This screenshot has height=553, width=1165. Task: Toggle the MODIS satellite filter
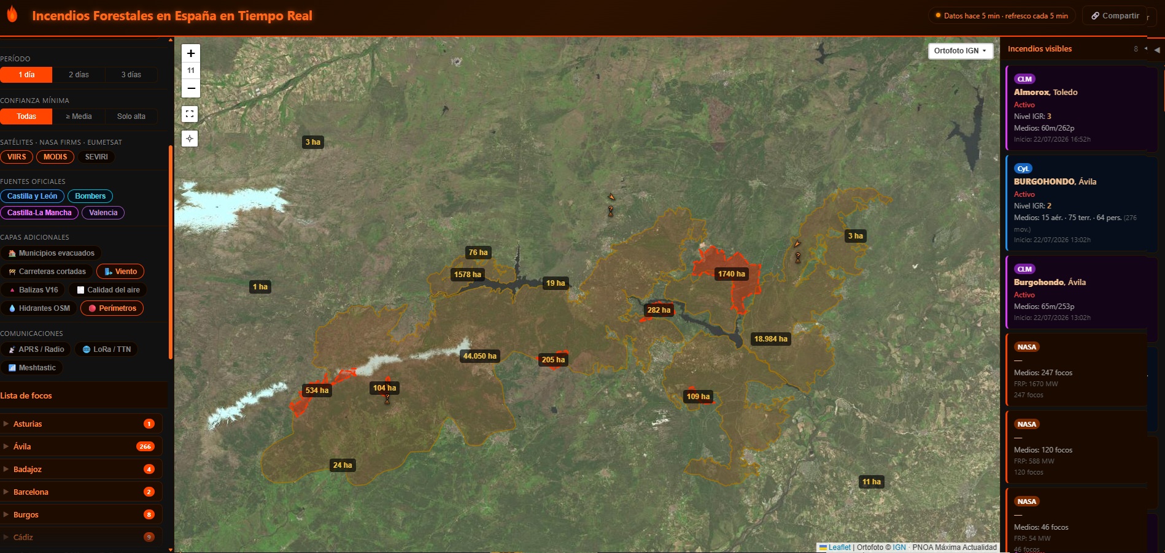tap(55, 157)
